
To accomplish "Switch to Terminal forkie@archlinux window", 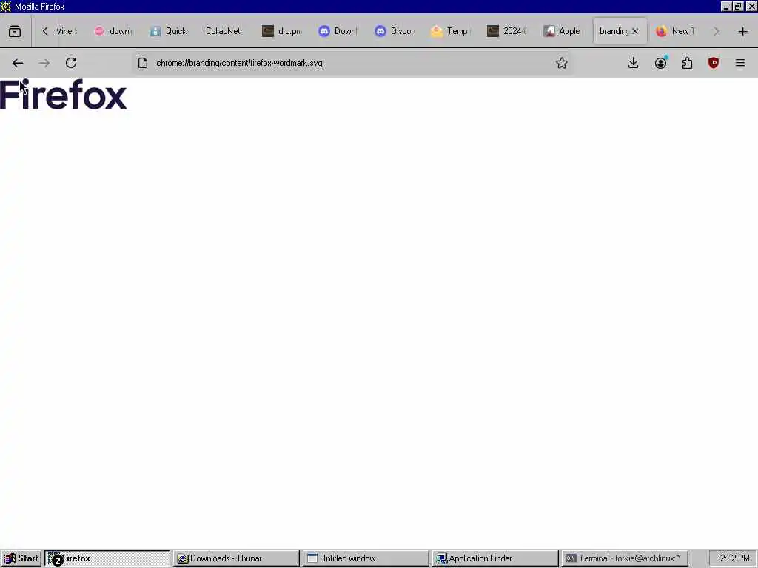I will pyautogui.click(x=625, y=558).
